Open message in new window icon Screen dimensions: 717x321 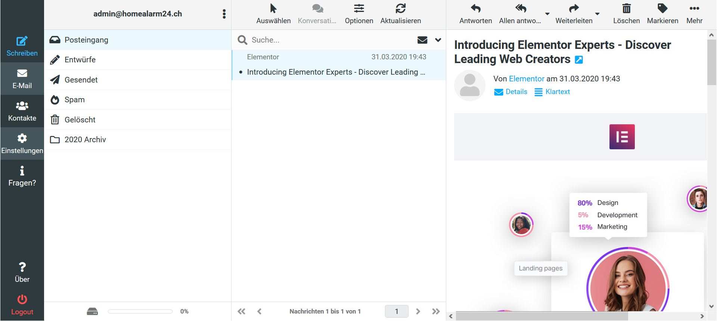coord(579,60)
